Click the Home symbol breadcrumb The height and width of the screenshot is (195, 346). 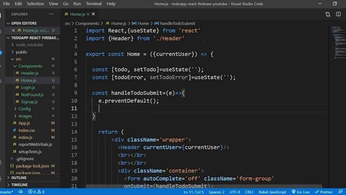(x=143, y=23)
